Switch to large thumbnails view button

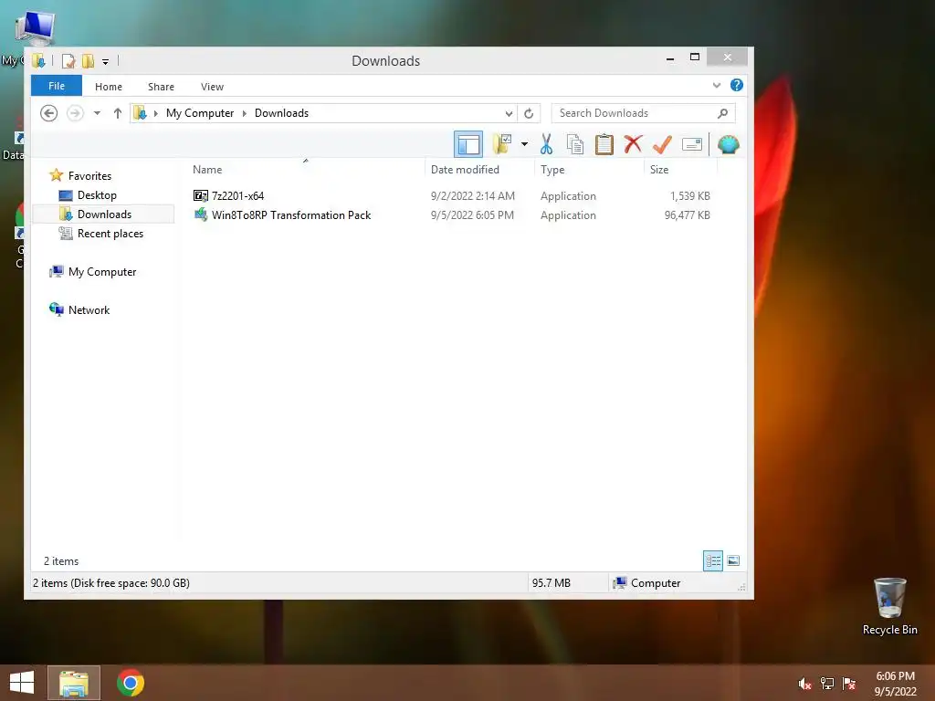[733, 561]
